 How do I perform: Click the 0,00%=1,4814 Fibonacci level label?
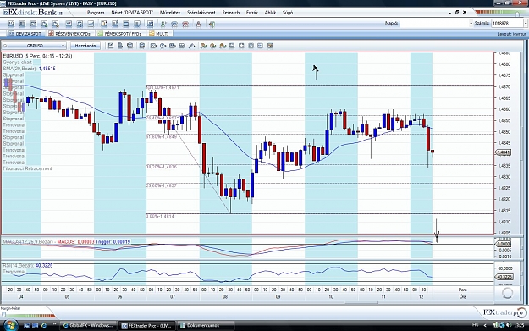pos(160,216)
